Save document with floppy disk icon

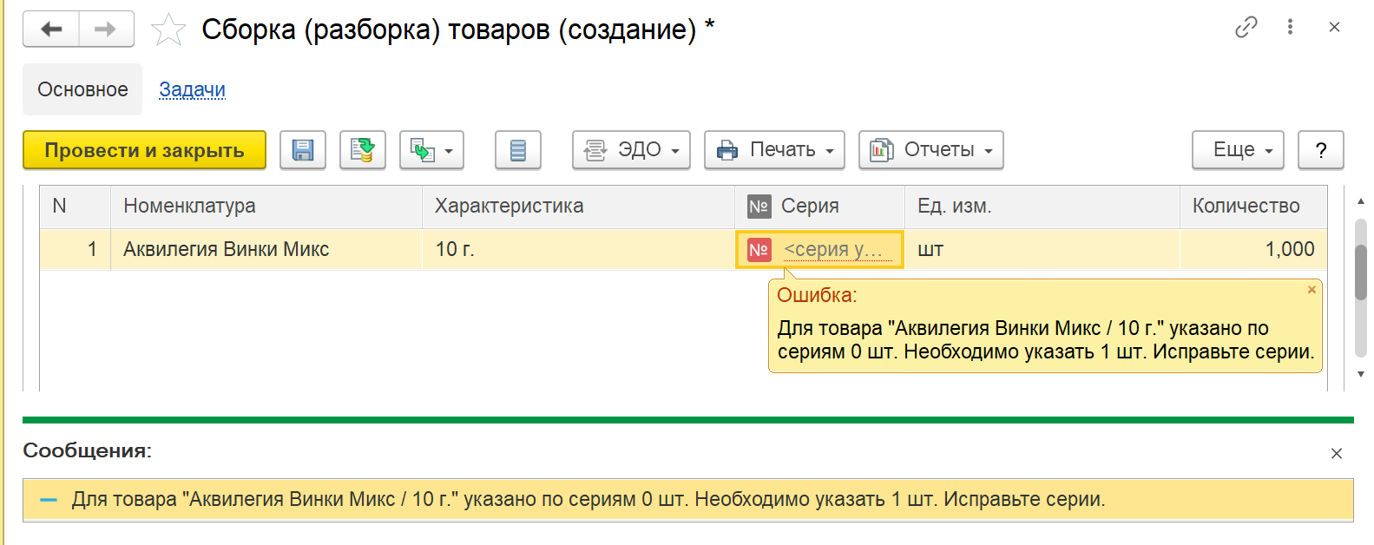tap(303, 150)
